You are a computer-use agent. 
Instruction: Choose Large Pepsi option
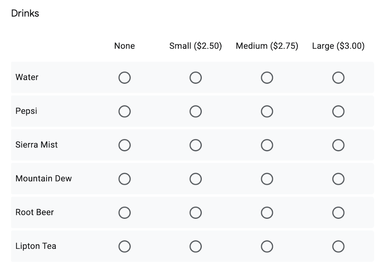click(338, 111)
